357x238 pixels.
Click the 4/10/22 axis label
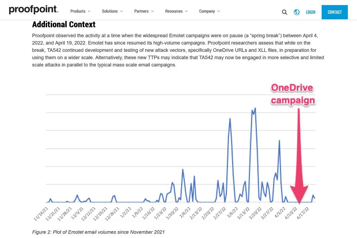pos(291,213)
